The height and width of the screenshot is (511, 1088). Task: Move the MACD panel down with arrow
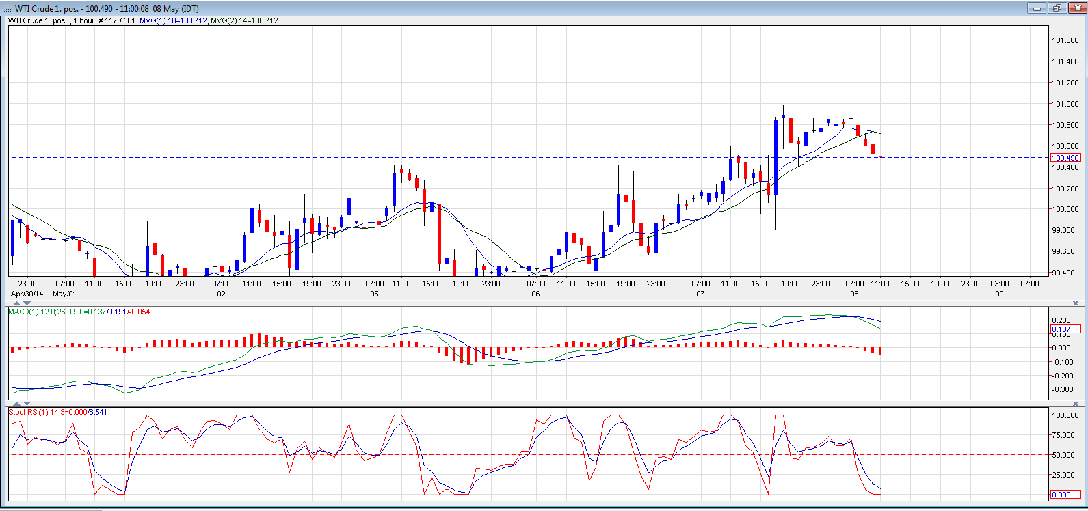point(28,303)
